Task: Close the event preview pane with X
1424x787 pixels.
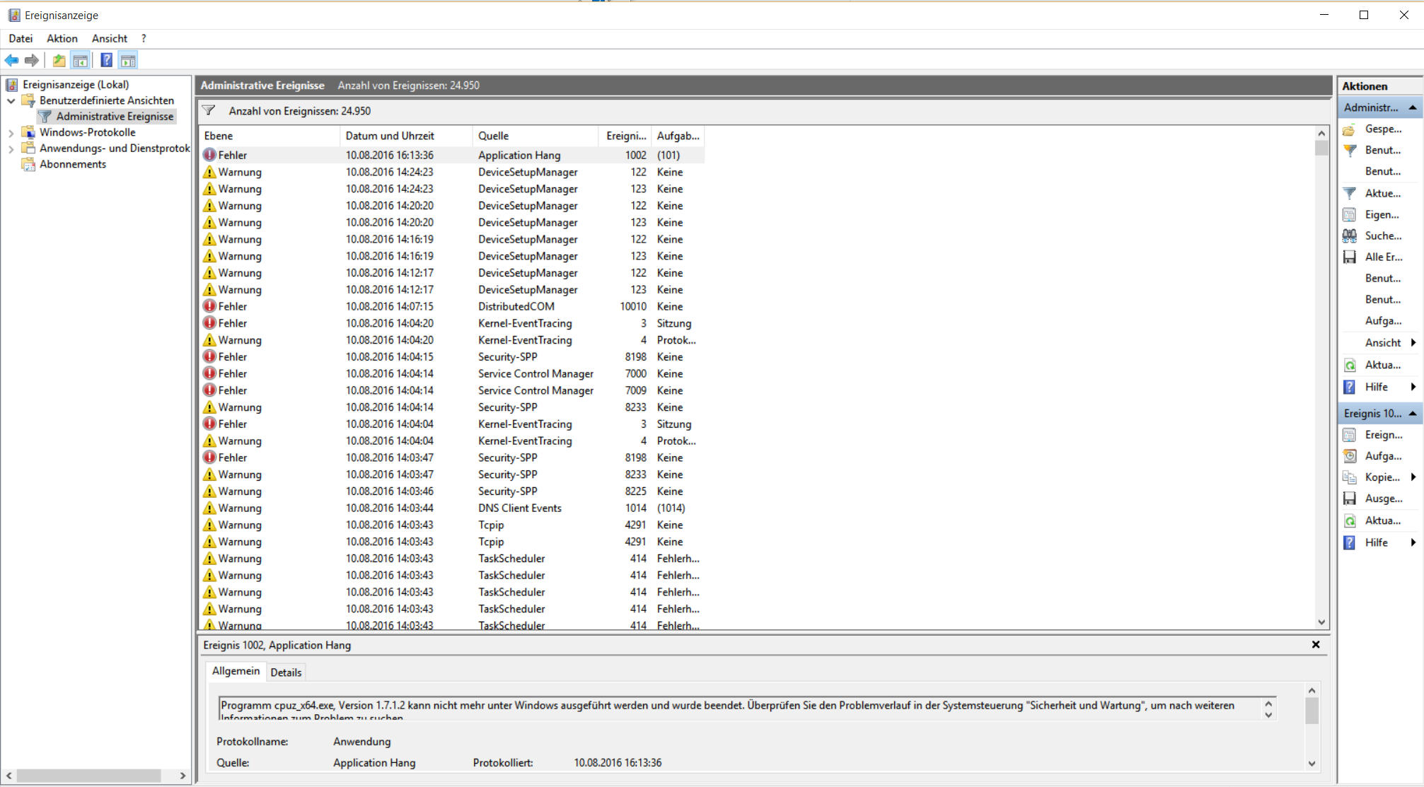Action: pos(1316,644)
